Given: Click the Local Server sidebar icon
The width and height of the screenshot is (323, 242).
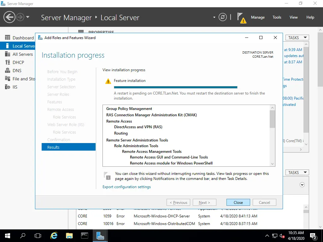Looking at the screenshot, I should click(8, 46).
